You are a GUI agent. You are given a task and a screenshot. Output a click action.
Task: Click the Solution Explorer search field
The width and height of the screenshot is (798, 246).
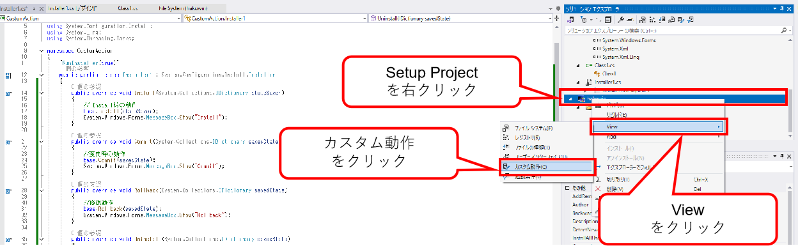[x=673, y=30]
